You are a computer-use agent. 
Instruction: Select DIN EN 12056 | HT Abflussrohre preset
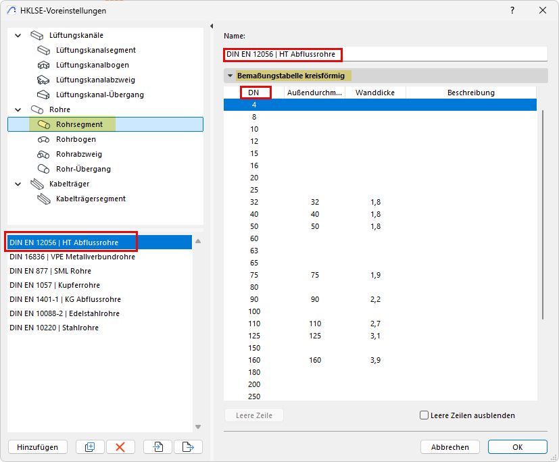pos(100,242)
